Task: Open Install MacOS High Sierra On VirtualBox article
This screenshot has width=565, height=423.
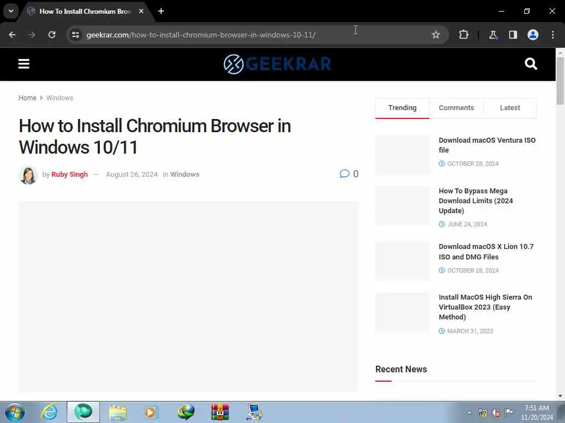Action: point(486,307)
